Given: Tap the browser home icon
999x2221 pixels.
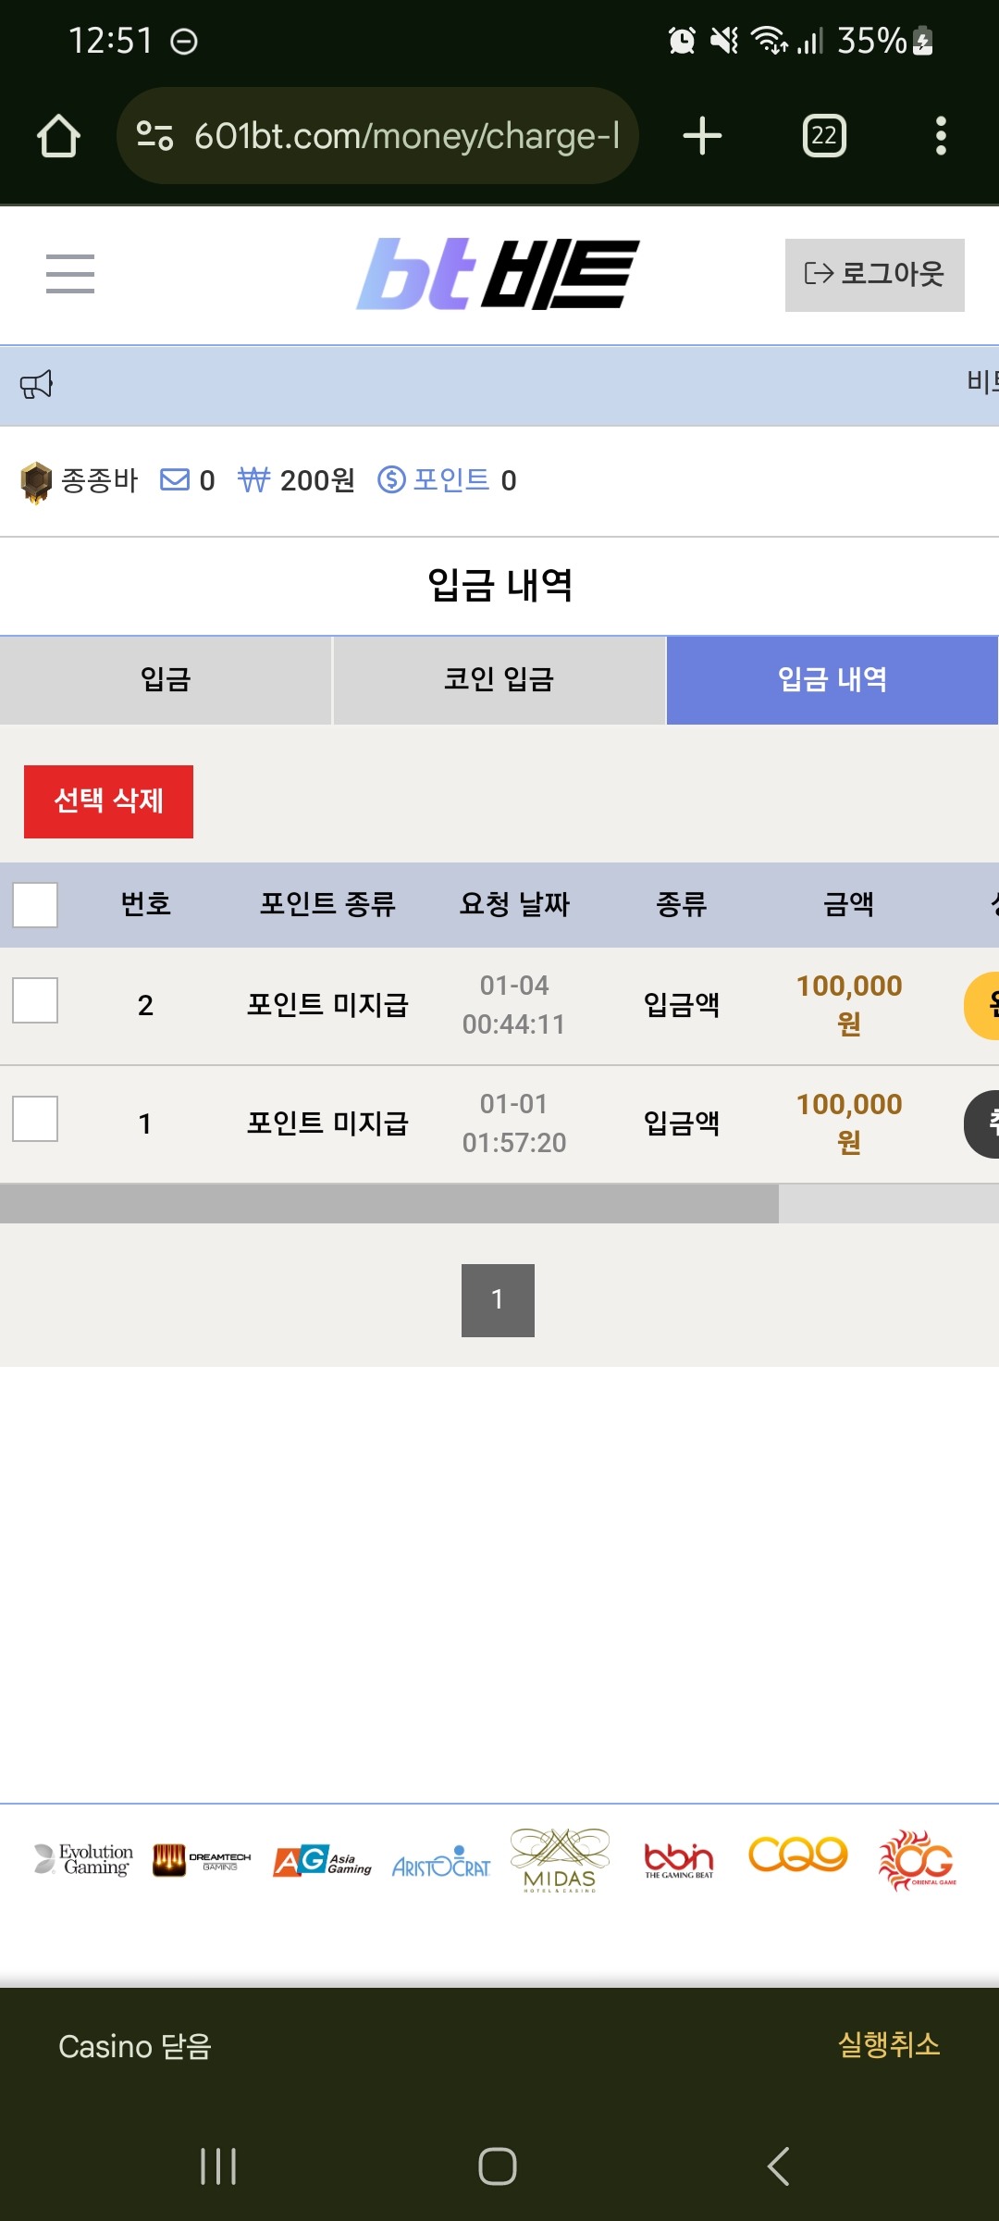Looking at the screenshot, I should [58, 136].
